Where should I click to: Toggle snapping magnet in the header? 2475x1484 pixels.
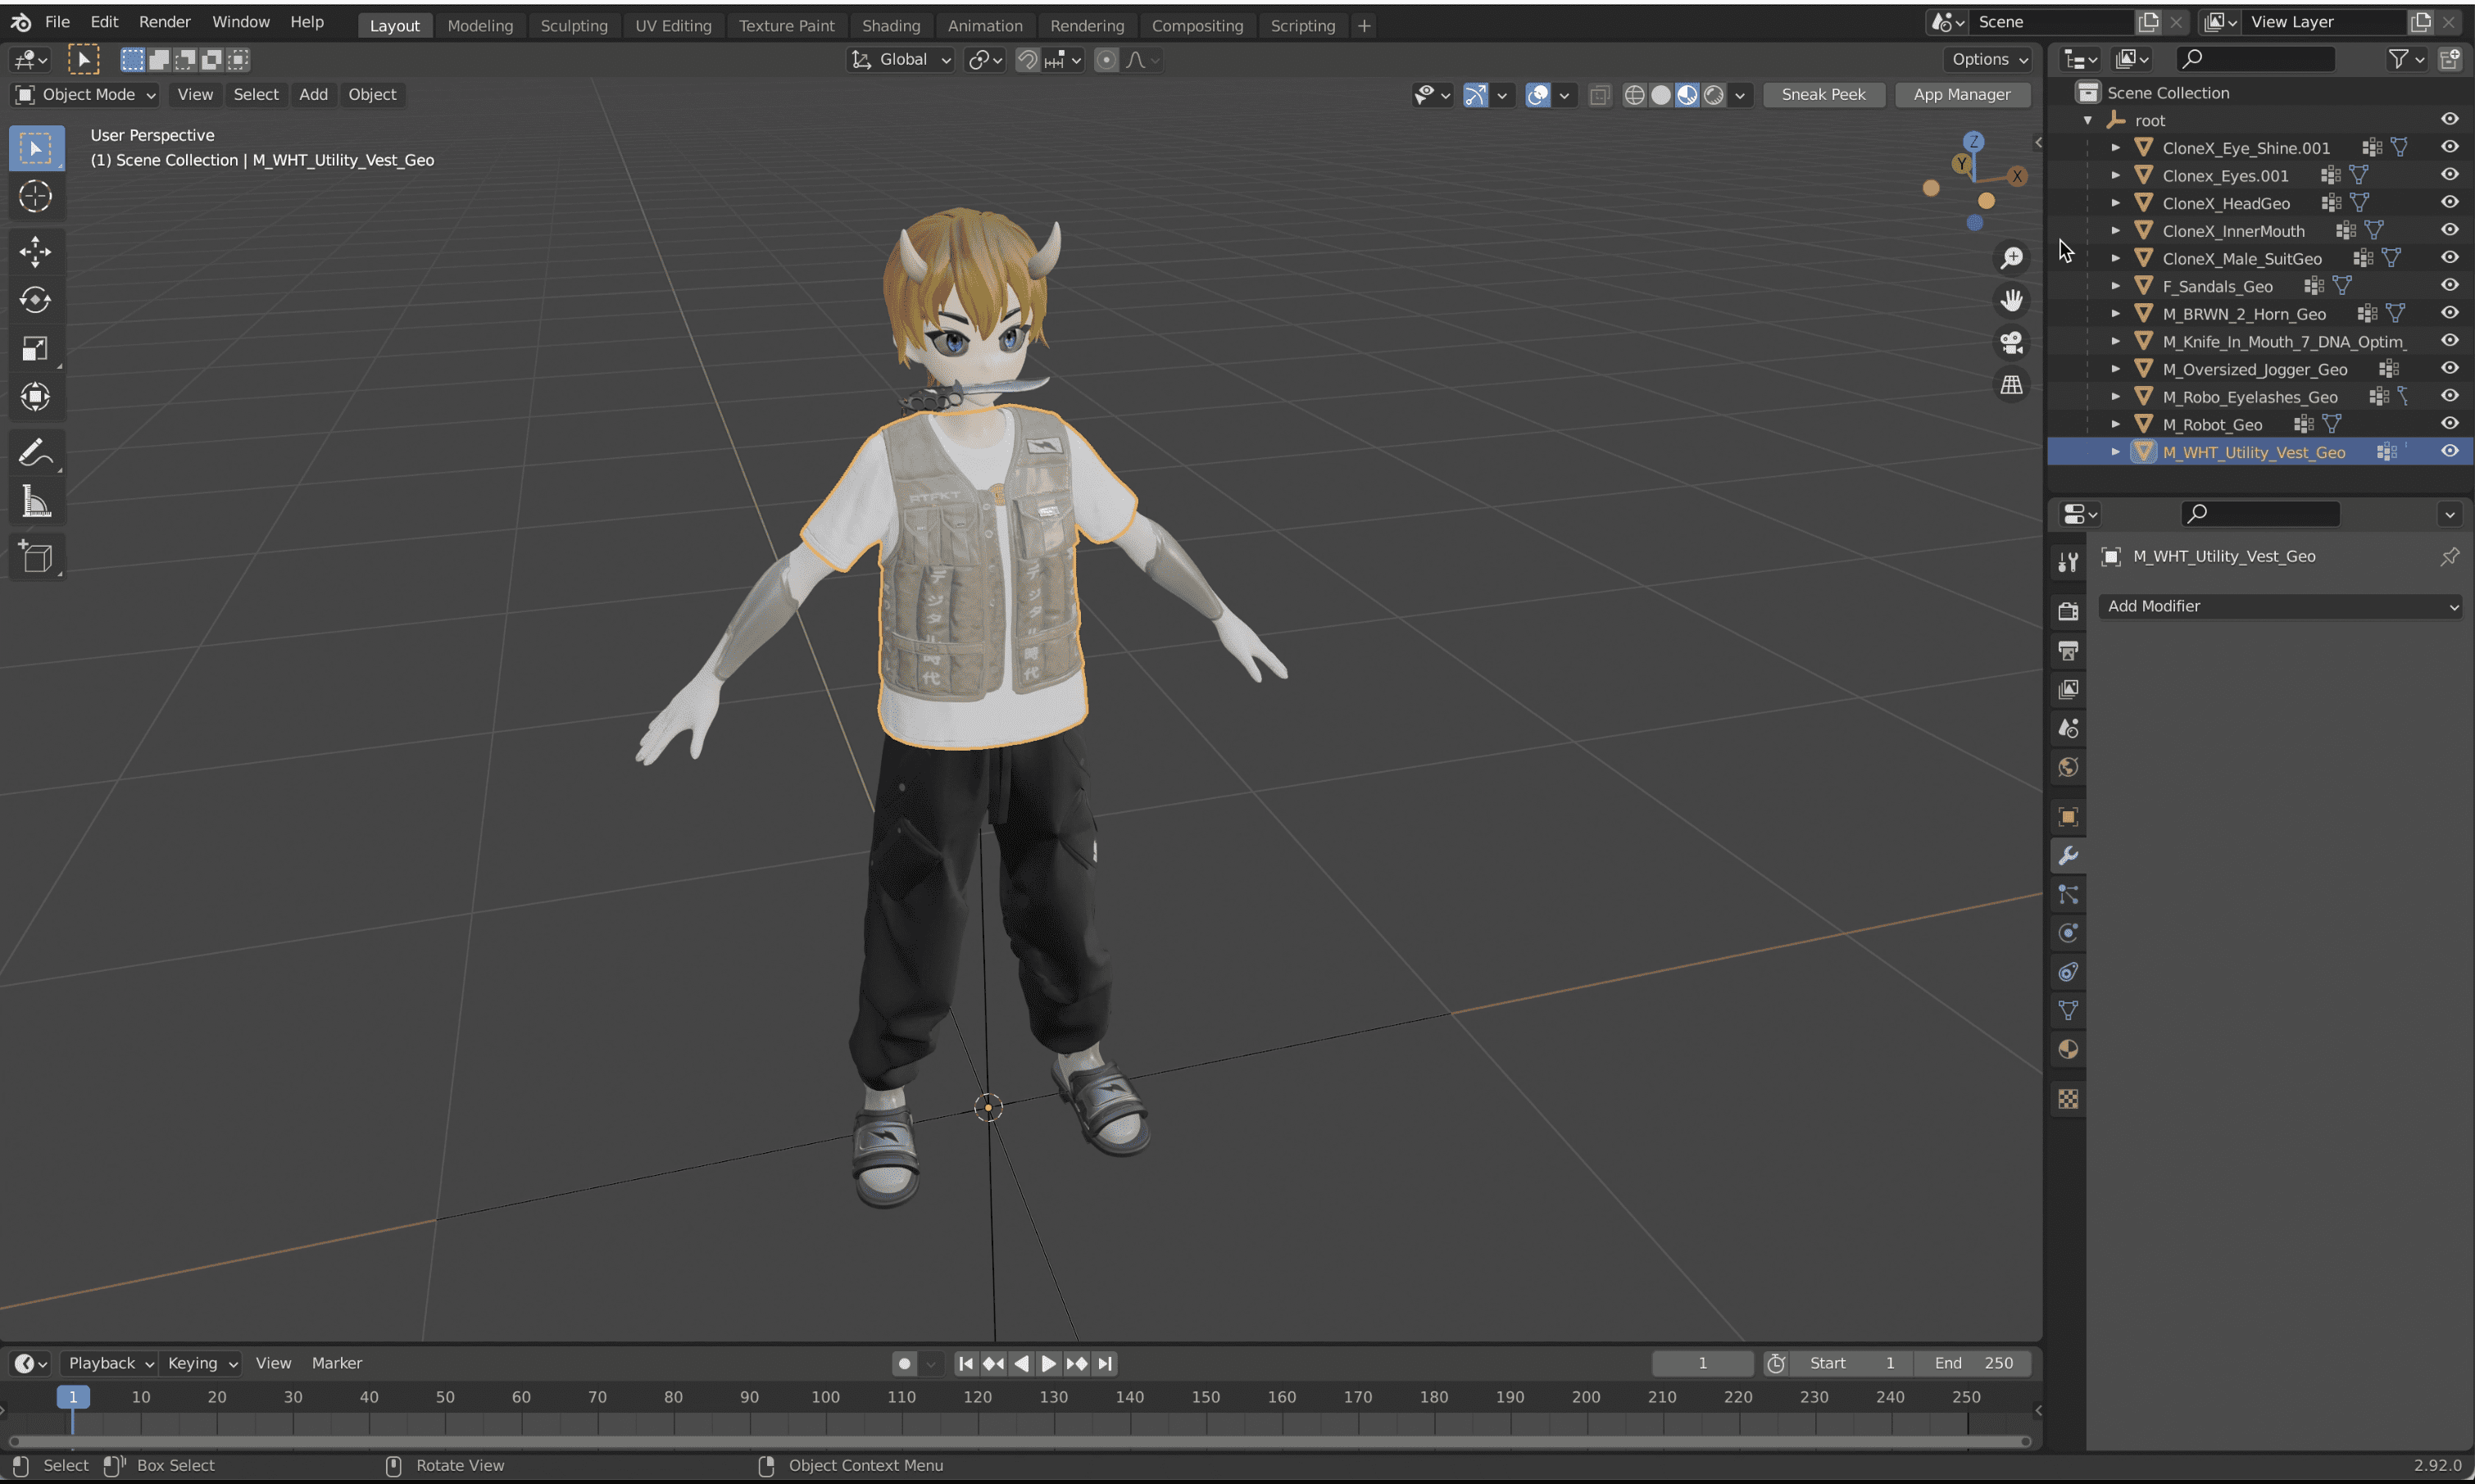point(1027,60)
